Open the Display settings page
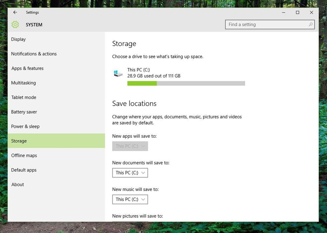 pos(19,39)
